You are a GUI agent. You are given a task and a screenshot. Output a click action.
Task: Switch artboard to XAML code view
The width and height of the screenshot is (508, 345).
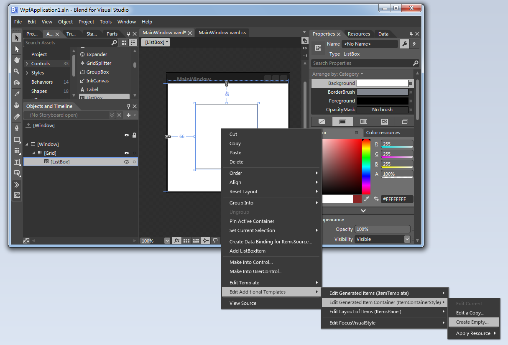click(x=305, y=48)
